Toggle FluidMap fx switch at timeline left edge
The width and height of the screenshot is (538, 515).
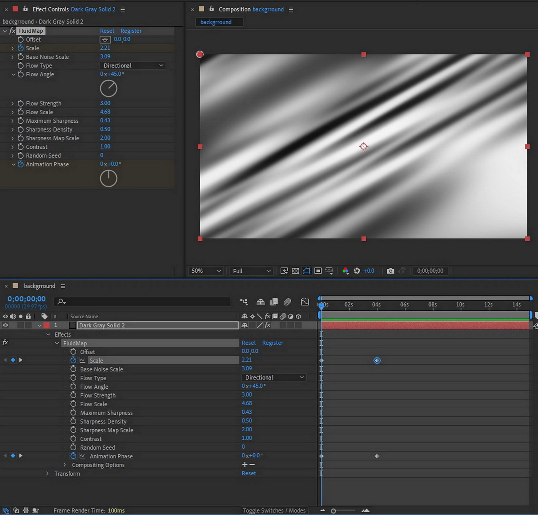pyautogui.click(x=5, y=342)
